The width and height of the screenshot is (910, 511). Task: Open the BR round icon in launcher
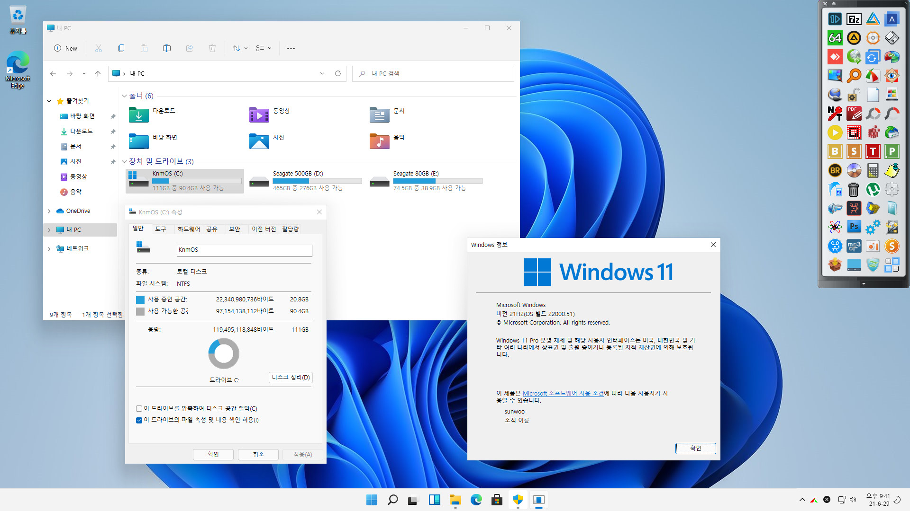pyautogui.click(x=835, y=170)
